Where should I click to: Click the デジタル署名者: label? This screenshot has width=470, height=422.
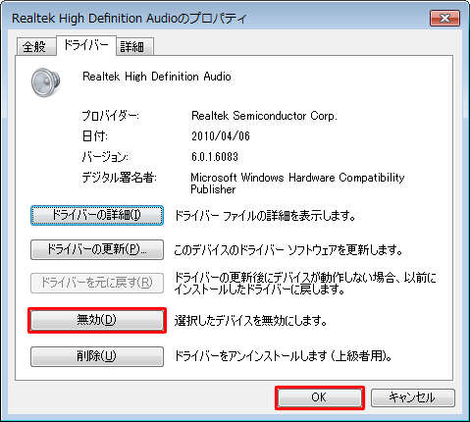(x=120, y=178)
